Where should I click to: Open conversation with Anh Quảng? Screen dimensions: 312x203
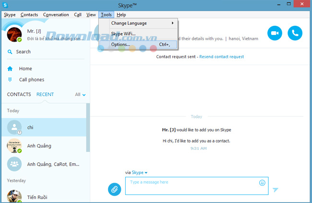click(x=44, y=146)
